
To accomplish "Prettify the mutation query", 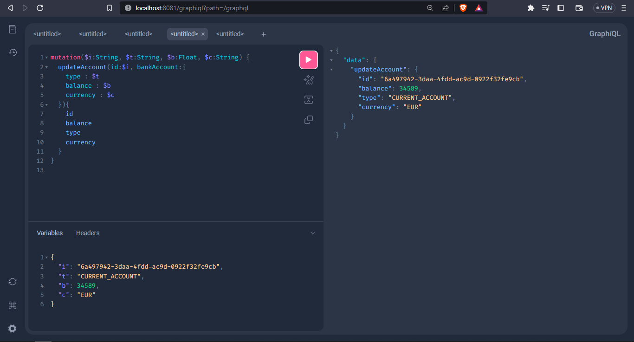I will 308,80.
